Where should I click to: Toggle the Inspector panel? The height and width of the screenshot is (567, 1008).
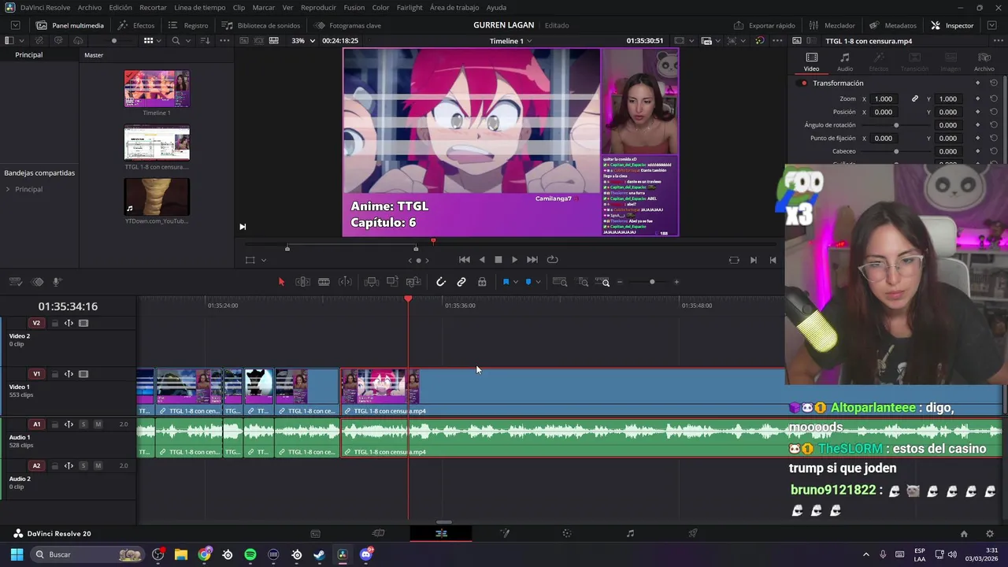(952, 25)
